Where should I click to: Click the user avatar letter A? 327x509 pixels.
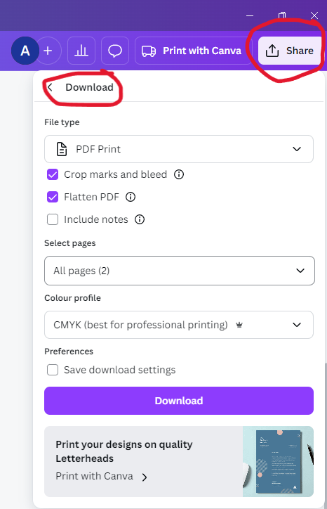25,51
